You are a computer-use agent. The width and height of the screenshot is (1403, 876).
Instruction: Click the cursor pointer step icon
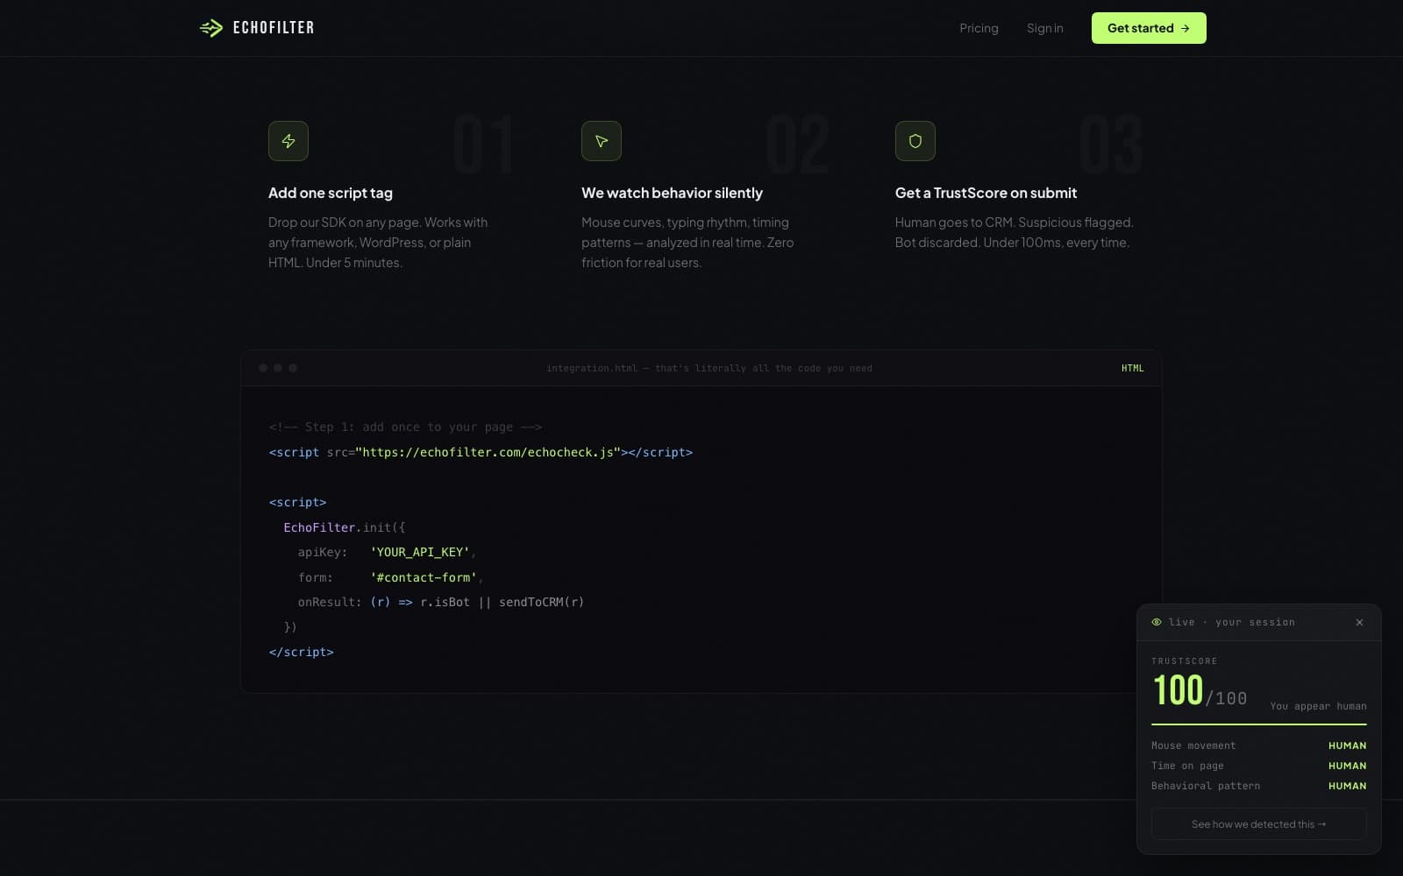click(x=602, y=141)
